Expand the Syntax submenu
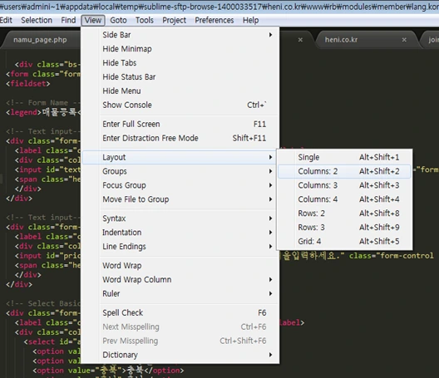 [180, 218]
